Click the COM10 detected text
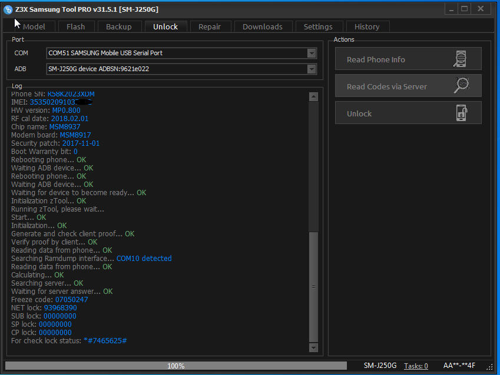 pos(144,258)
